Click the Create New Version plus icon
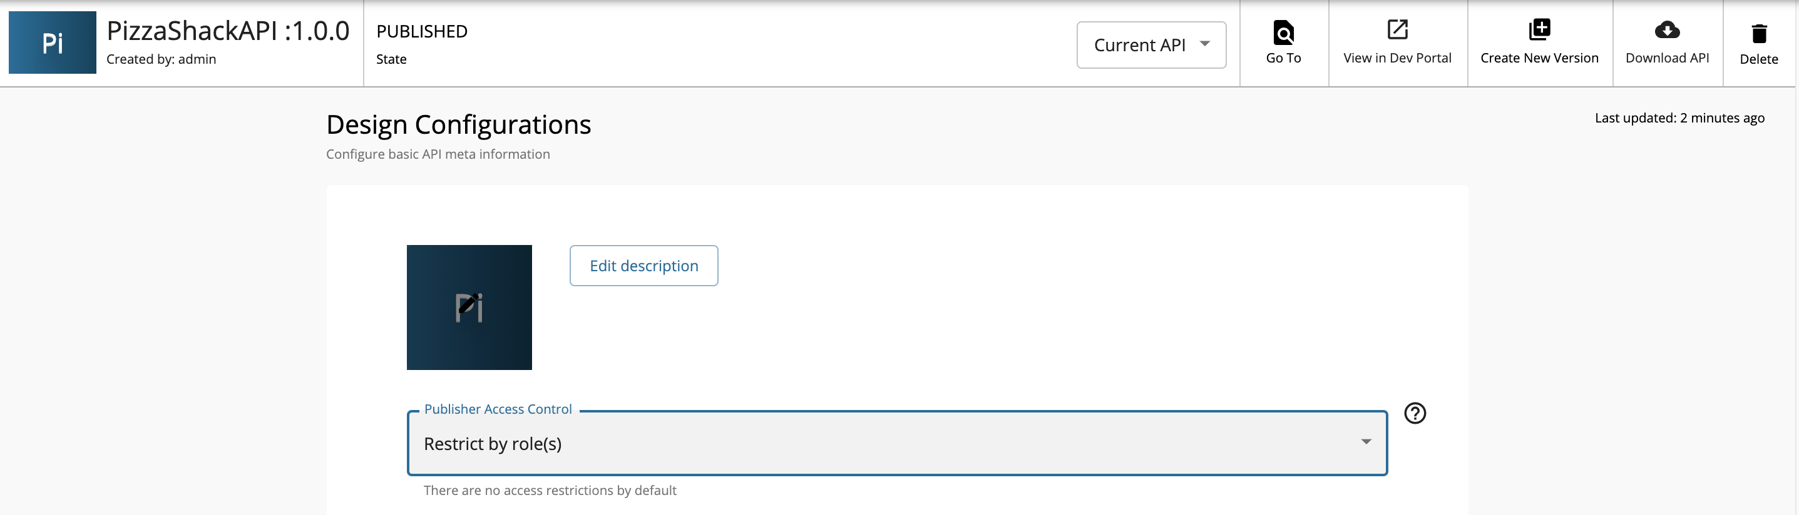The height and width of the screenshot is (515, 1799). [1539, 30]
